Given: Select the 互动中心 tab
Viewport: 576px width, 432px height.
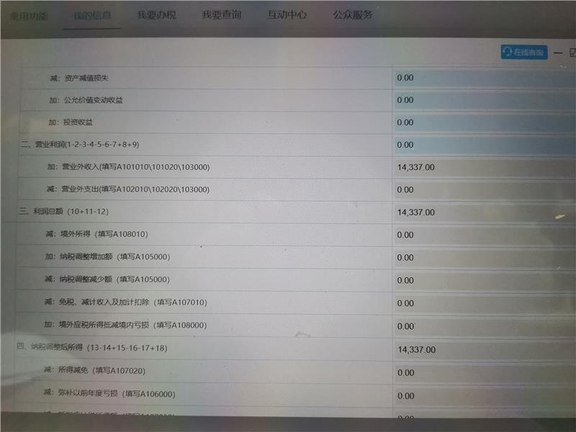Looking at the screenshot, I should 287,15.
